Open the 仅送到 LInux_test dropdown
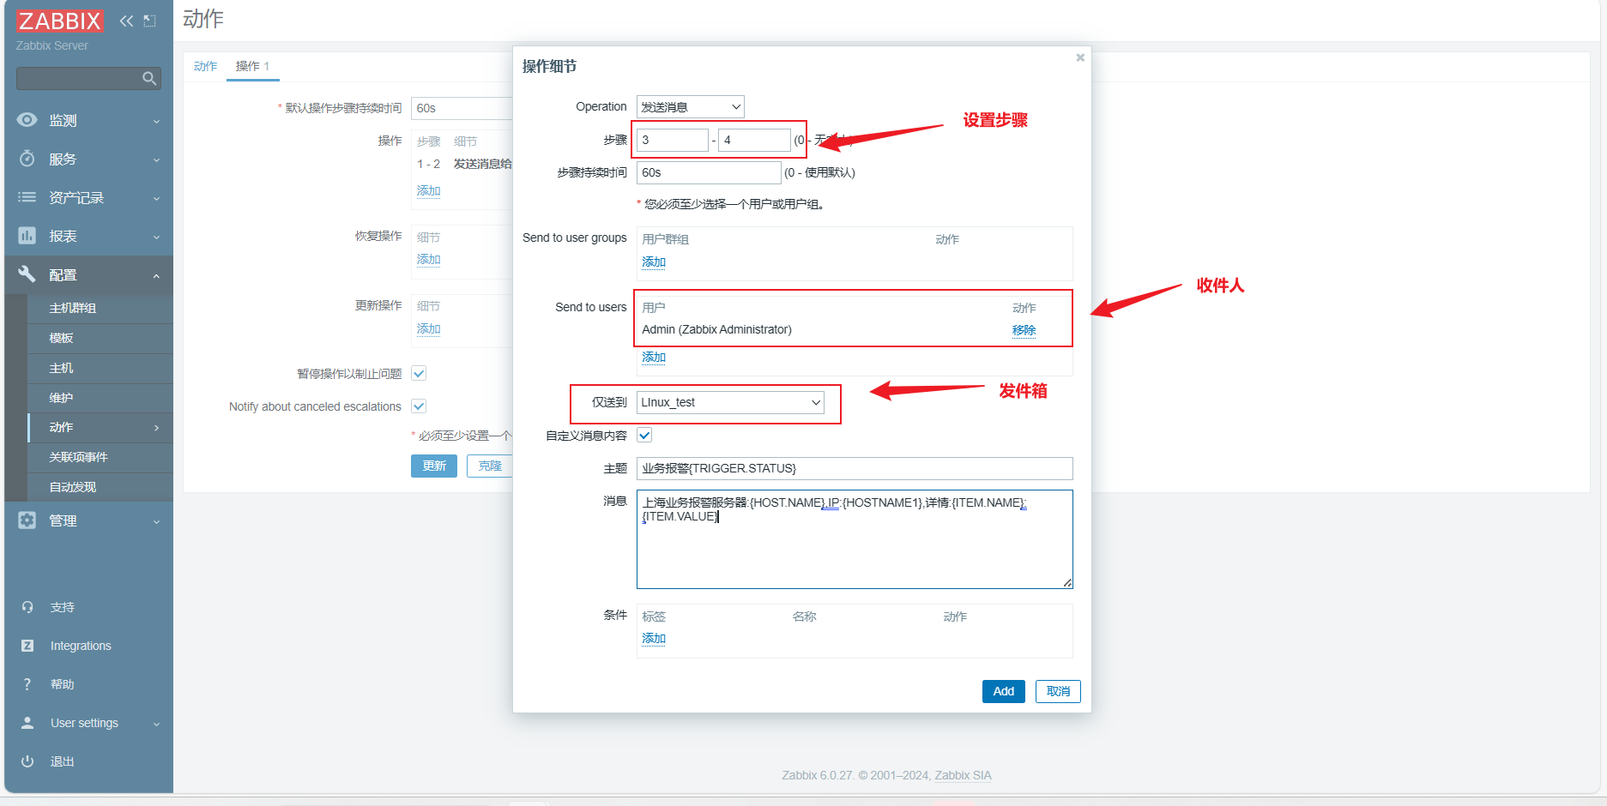The image size is (1607, 806). tap(730, 402)
